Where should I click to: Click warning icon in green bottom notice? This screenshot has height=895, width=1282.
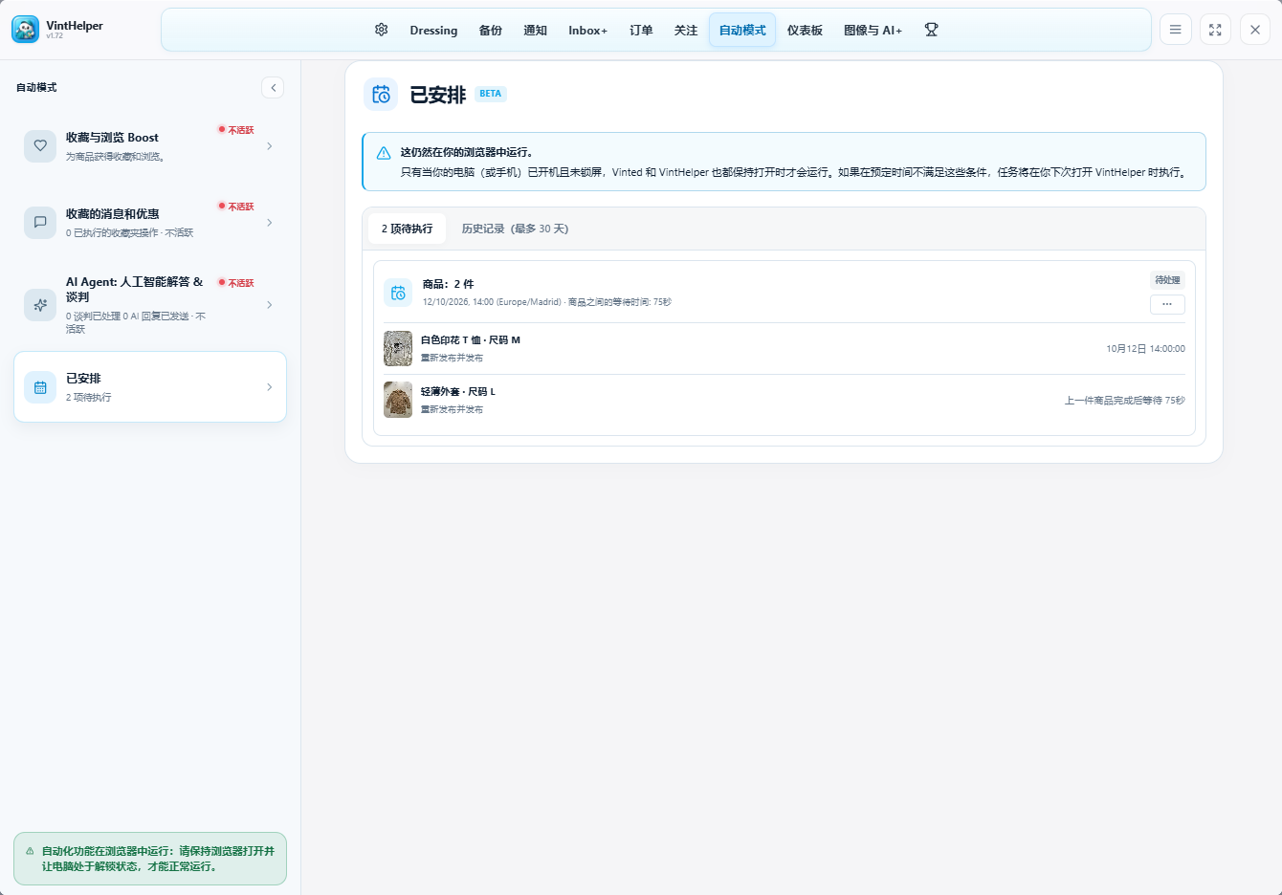[30, 851]
